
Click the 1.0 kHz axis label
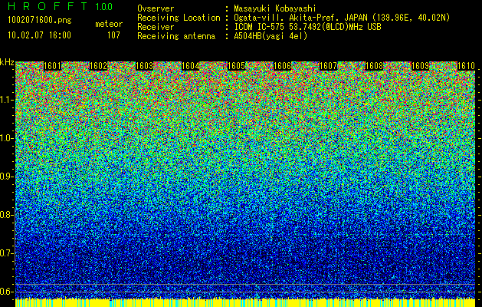tap(6, 139)
